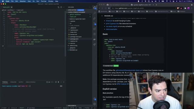Open cypress.json file in Explorer

point(74,30)
